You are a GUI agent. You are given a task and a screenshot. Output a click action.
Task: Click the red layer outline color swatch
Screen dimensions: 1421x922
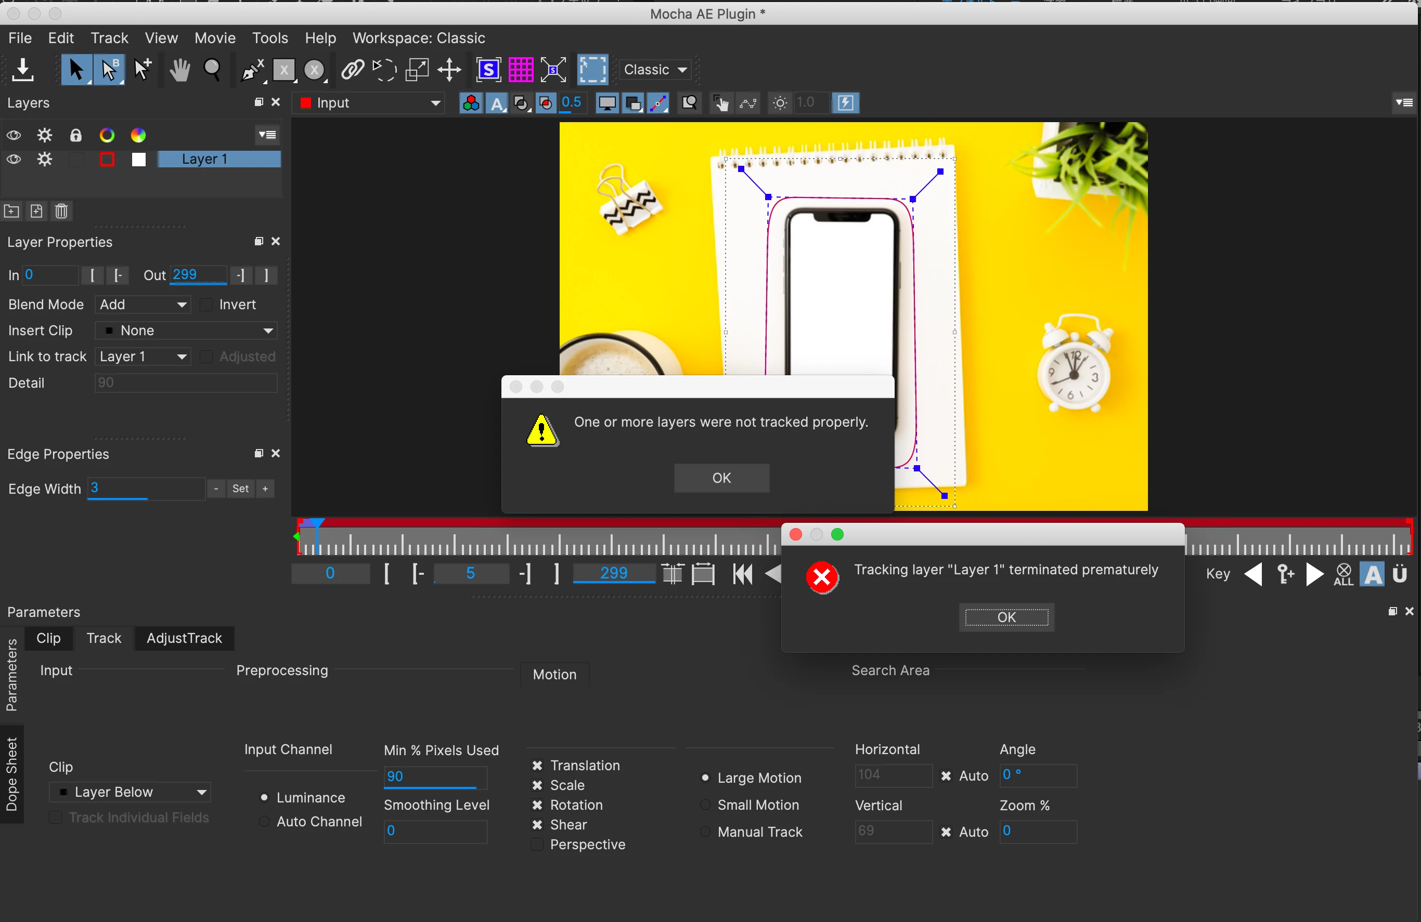pos(107,160)
